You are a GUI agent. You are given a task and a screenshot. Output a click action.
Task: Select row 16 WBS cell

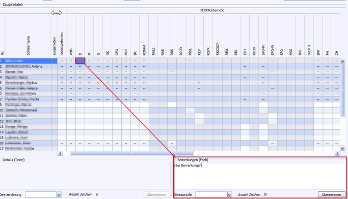pyautogui.click(x=71, y=143)
